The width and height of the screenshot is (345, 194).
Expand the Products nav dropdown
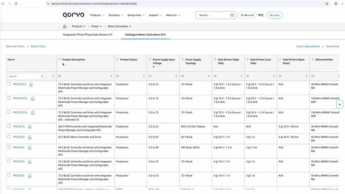[97, 15]
